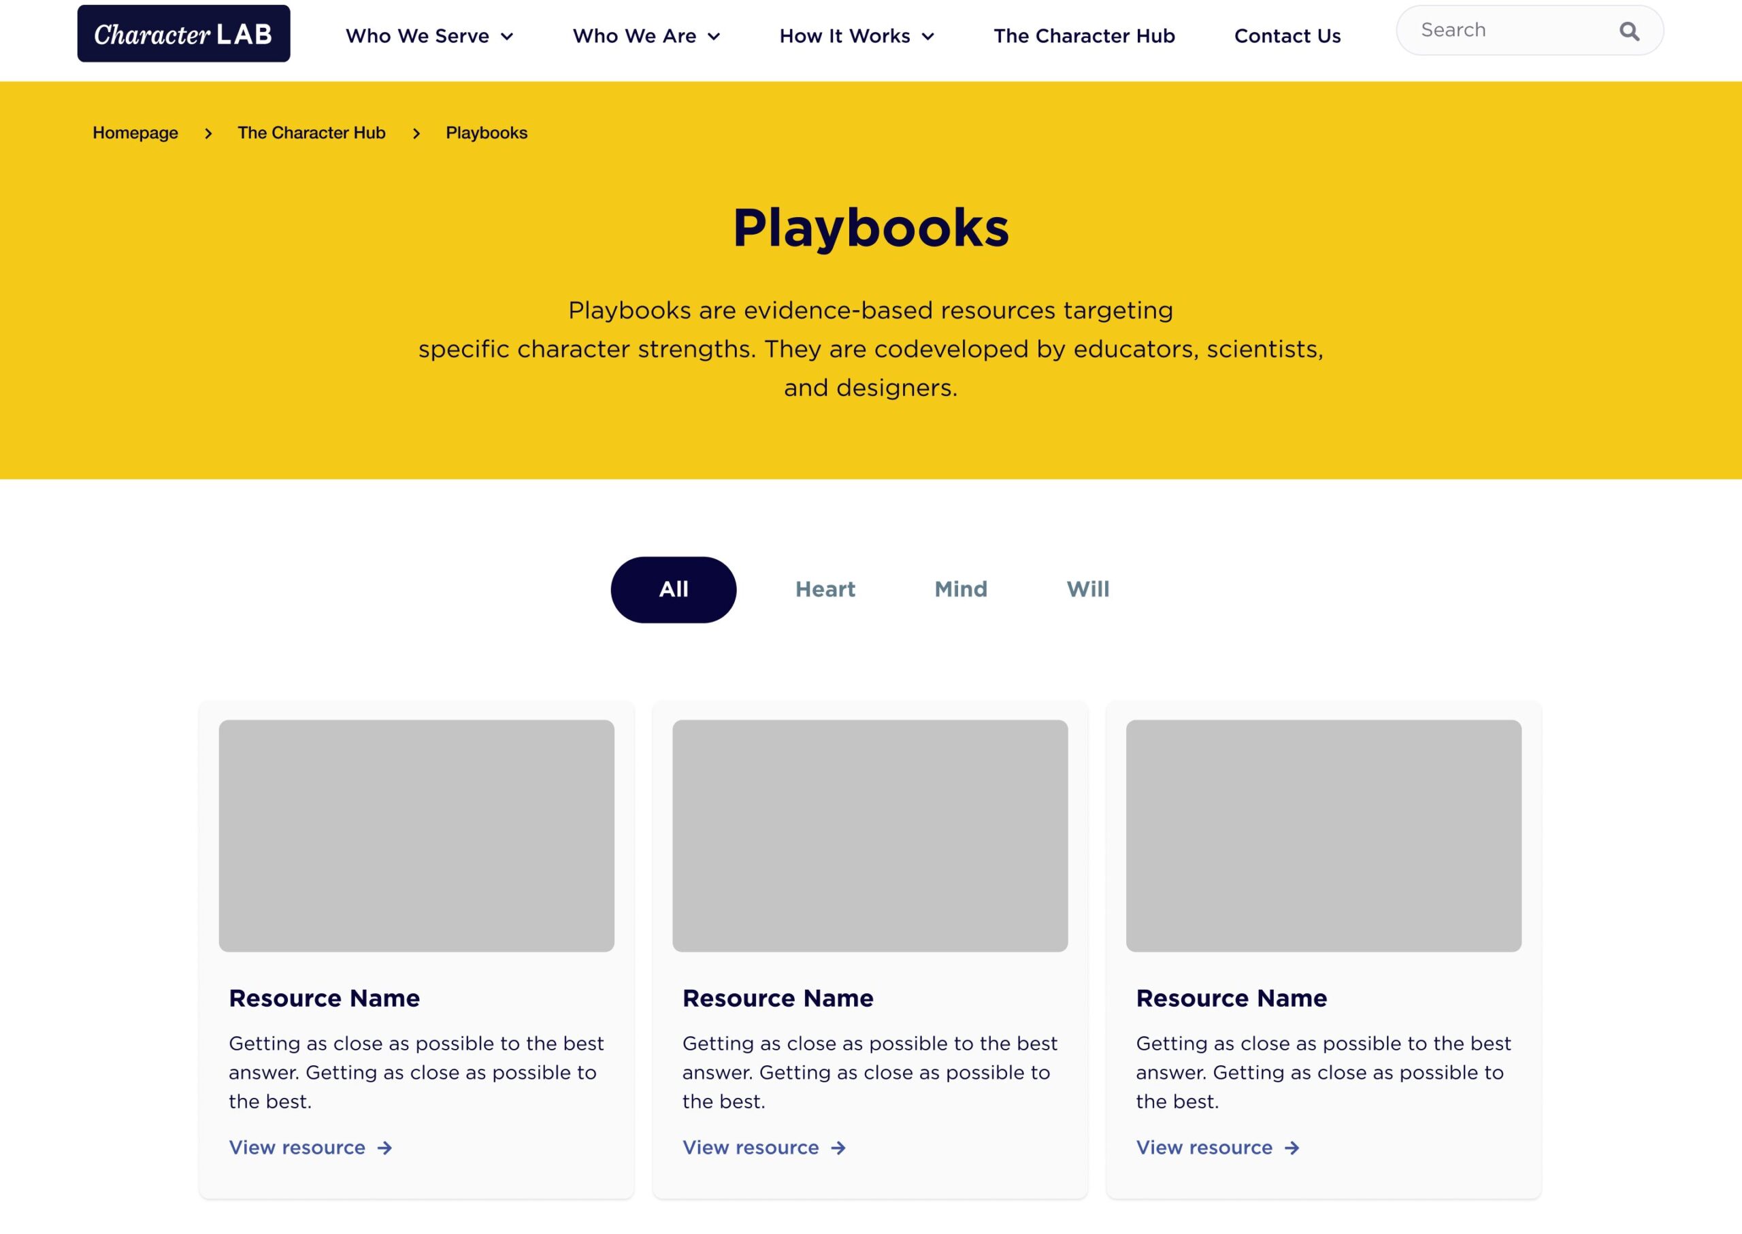
Task: Select the All filter tab
Action: tap(674, 590)
